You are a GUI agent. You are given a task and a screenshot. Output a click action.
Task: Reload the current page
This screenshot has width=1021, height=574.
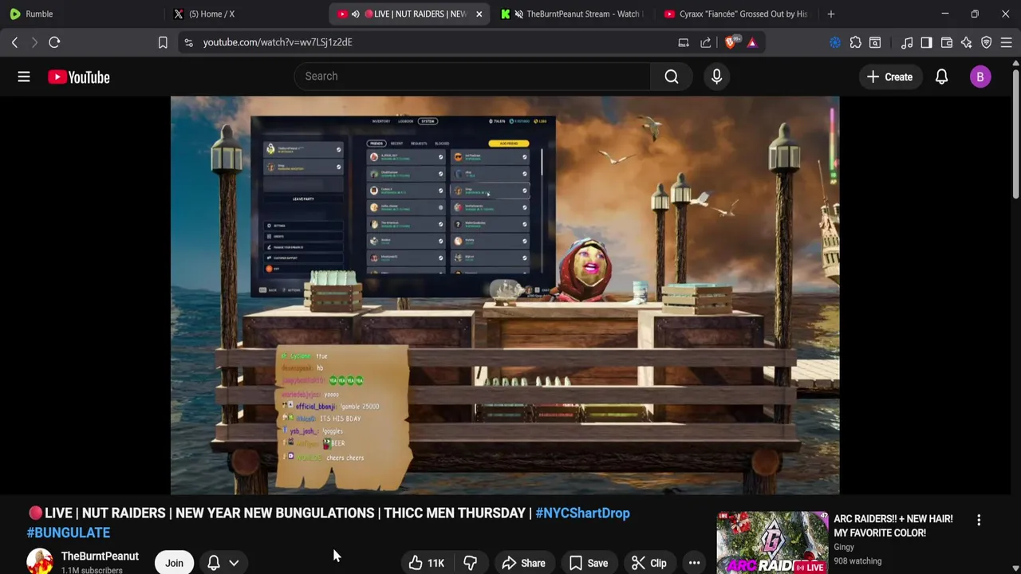54,42
